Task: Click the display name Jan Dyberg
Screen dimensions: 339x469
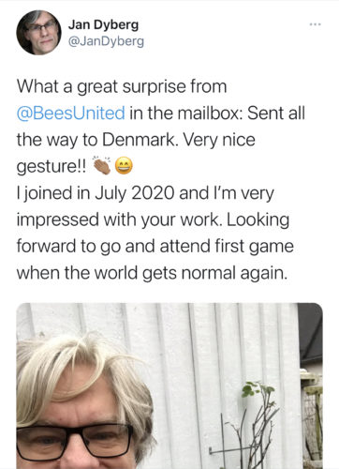Action: tap(103, 24)
